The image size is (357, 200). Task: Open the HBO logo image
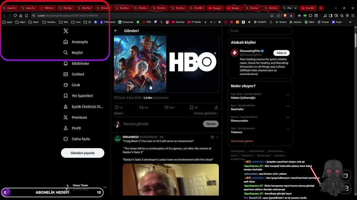pyautogui.click(x=193, y=64)
